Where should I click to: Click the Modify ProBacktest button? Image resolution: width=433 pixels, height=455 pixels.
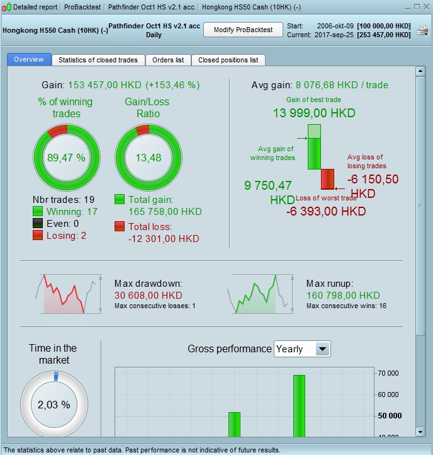(x=243, y=30)
